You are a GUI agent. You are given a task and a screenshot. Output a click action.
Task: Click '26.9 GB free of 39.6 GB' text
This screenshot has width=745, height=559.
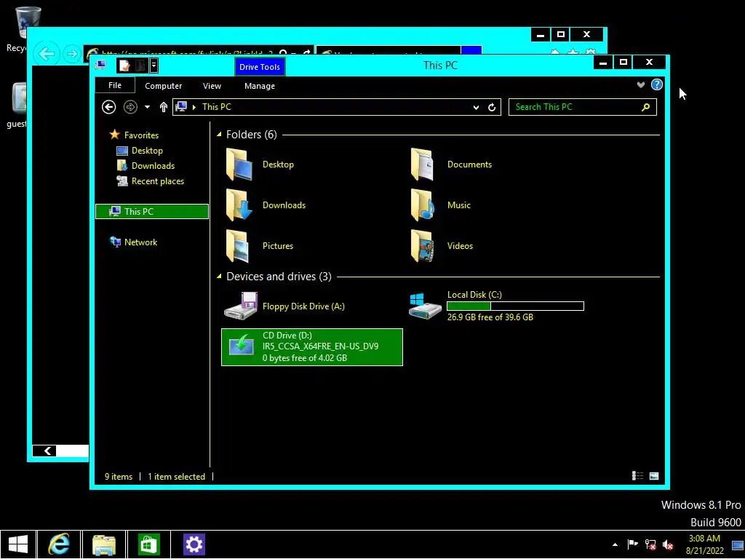coord(490,317)
